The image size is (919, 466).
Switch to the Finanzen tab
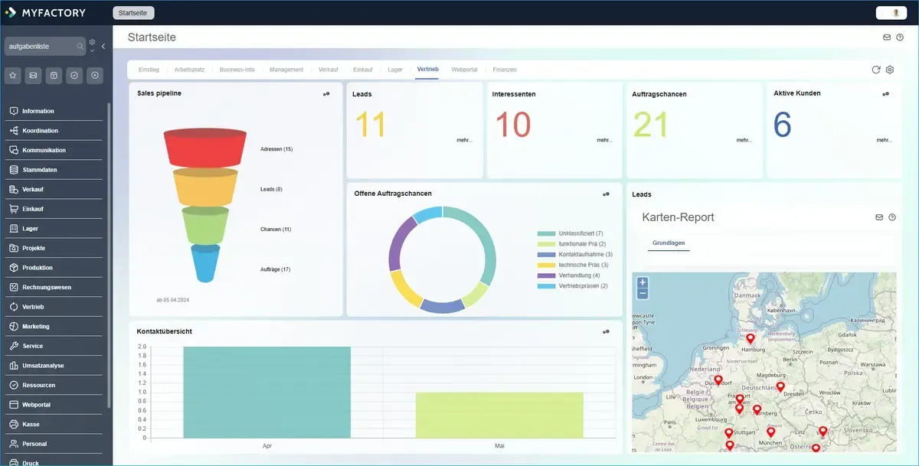tap(505, 70)
